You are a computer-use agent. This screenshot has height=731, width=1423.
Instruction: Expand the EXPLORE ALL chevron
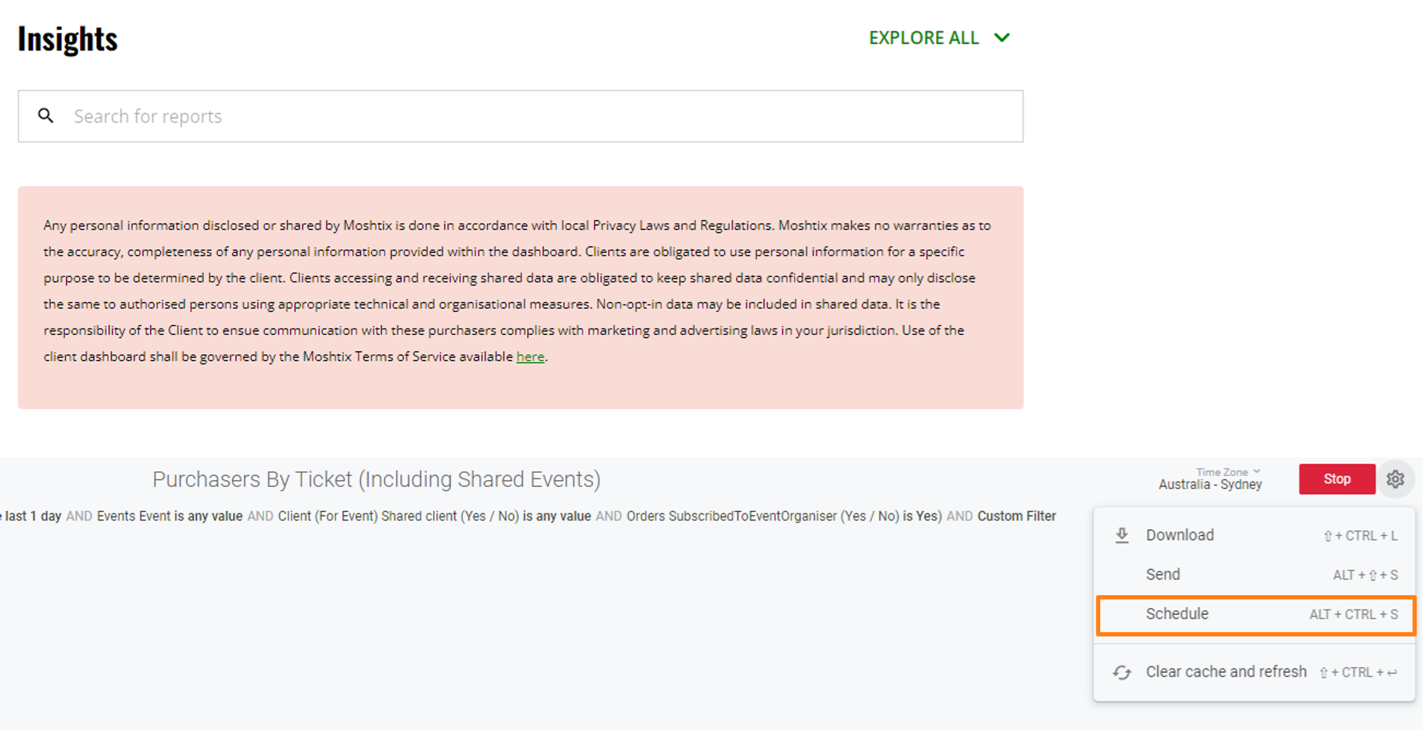(x=1002, y=38)
